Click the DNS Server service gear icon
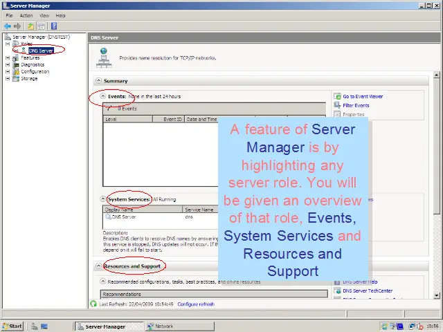The image size is (443, 332). (x=108, y=216)
